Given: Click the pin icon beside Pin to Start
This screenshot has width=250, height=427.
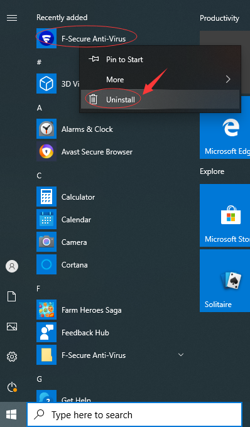Looking at the screenshot, I should [x=94, y=59].
